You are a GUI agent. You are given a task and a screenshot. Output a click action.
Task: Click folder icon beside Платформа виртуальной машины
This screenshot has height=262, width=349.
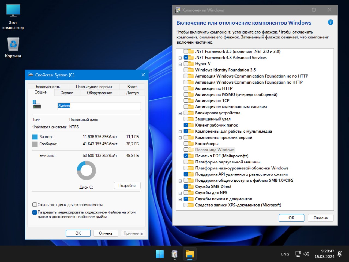pos(191,162)
